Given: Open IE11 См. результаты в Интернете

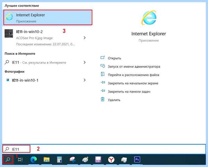Looking at the screenshot, I should [x=45, y=62].
